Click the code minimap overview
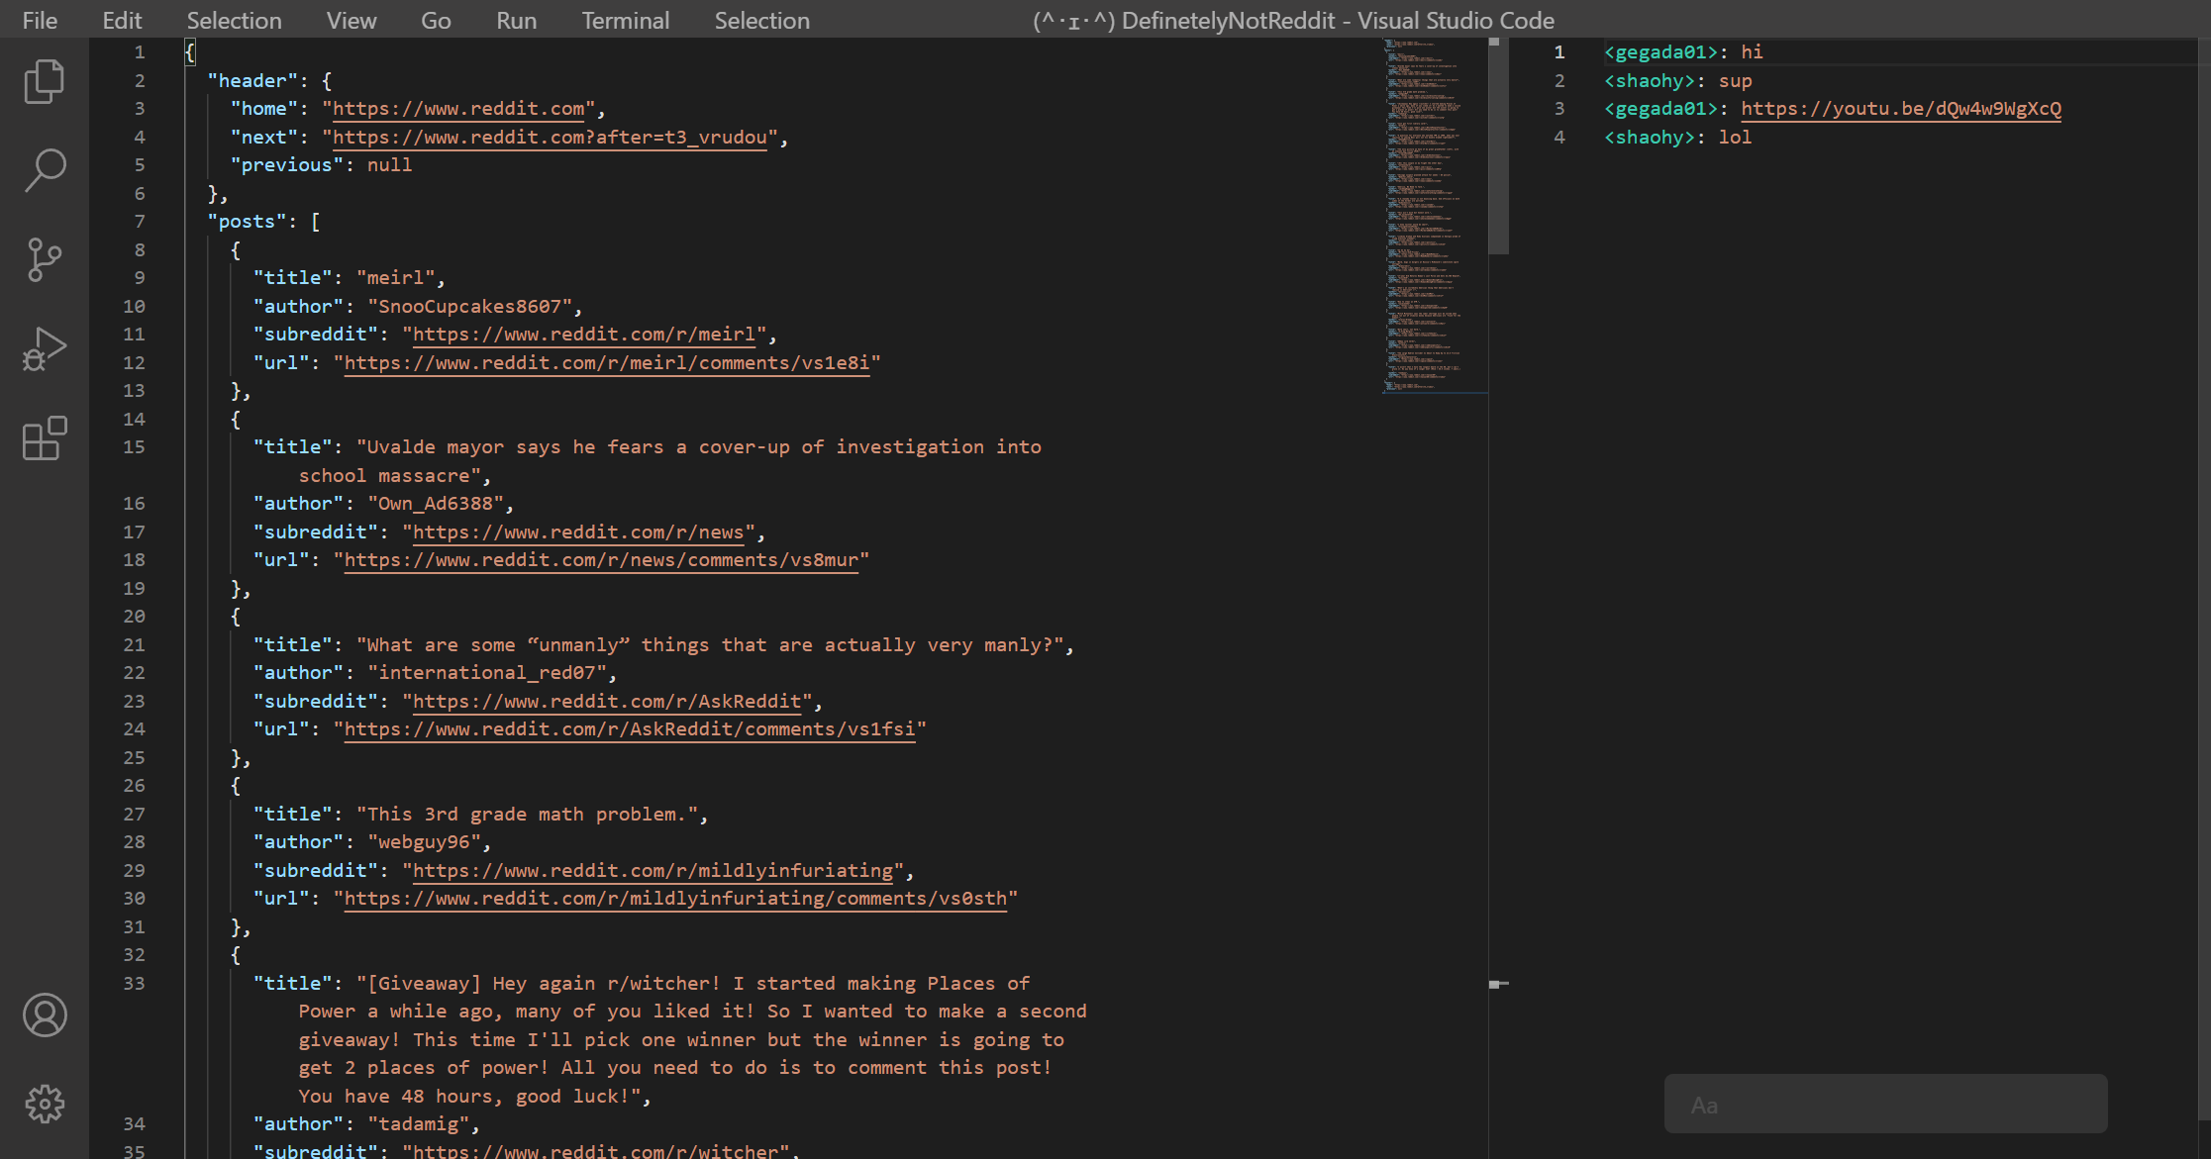The height and width of the screenshot is (1159, 2211). pos(1435,216)
